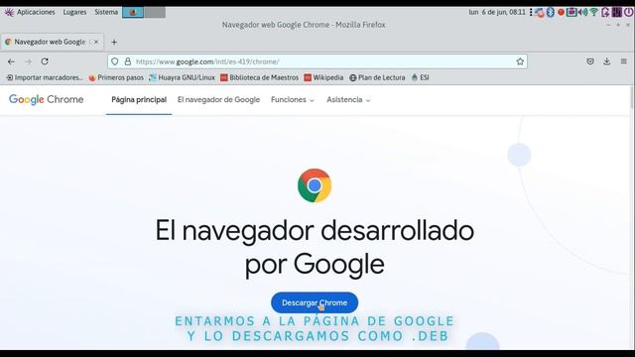Open the Pocket save icon

click(590, 61)
